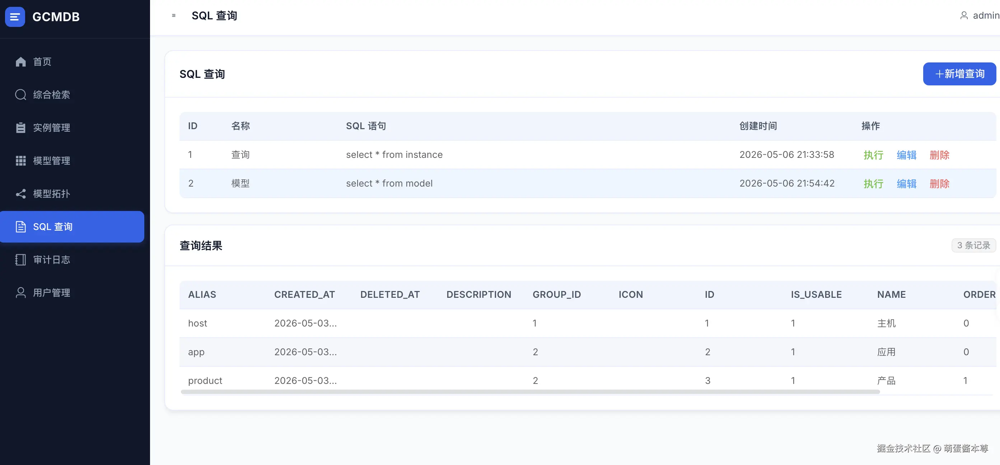Click the grid icon for model management
This screenshot has width=1000, height=465.
[20, 161]
